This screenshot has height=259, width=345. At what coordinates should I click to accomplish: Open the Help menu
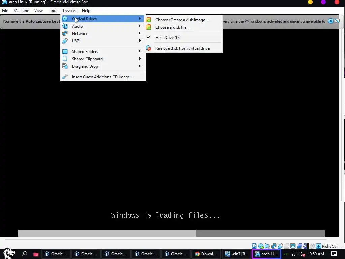tap(86, 10)
